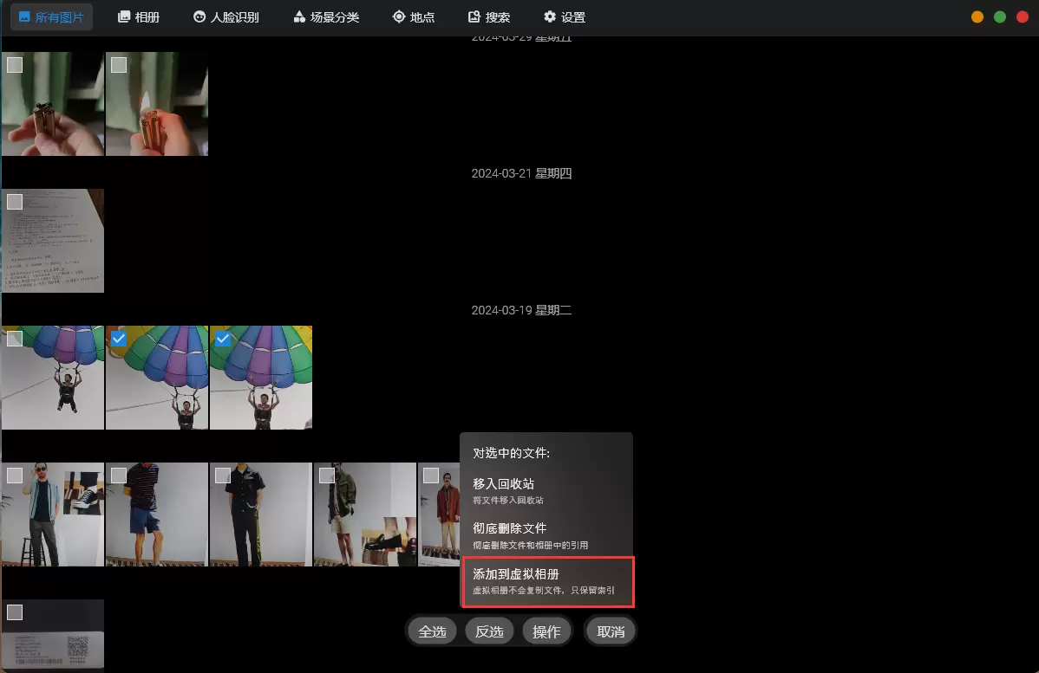This screenshot has height=673, width=1039.
Task: Click the 所有图片 picture icon
Action: click(x=24, y=16)
